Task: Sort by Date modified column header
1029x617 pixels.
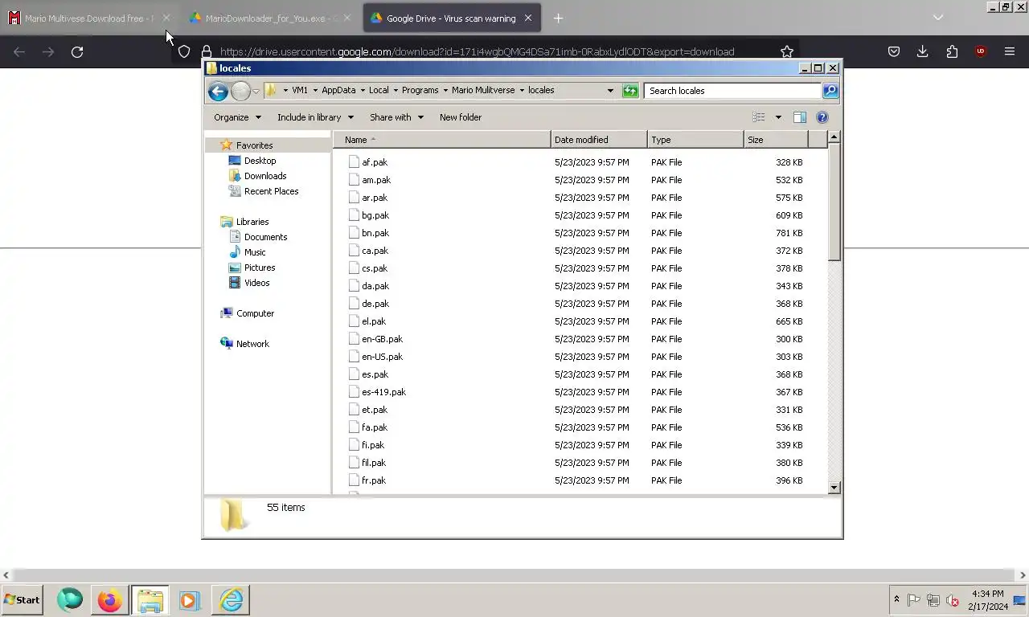Action: coord(599,140)
